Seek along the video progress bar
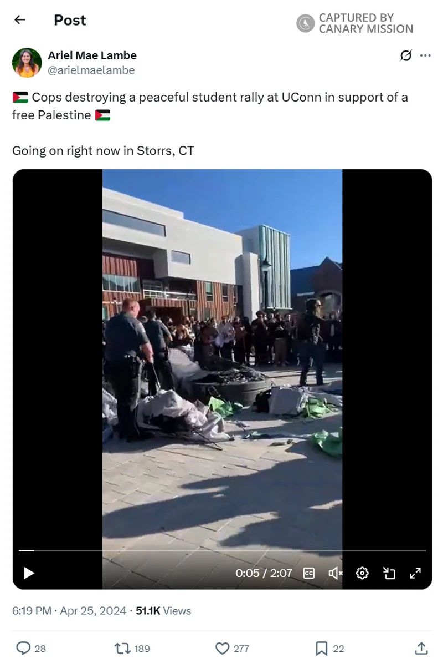 (223, 550)
